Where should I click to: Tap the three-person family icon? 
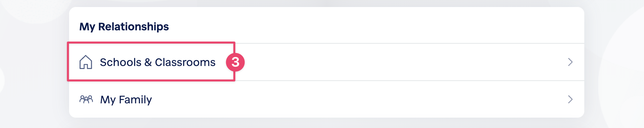[x=86, y=99]
